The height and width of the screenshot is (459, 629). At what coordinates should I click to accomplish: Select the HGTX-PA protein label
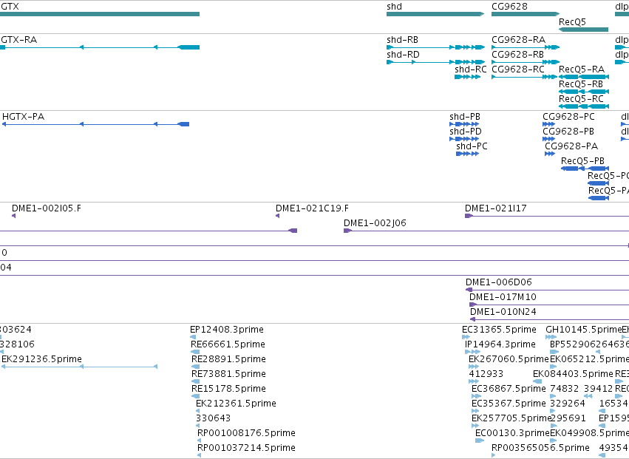click(x=23, y=117)
